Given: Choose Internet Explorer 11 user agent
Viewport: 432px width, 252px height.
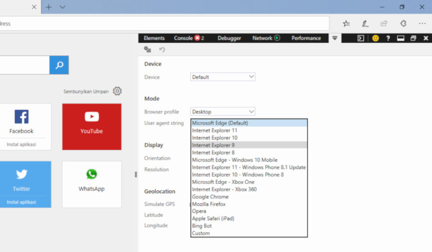Looking at the screenshot, I should 249,130.
